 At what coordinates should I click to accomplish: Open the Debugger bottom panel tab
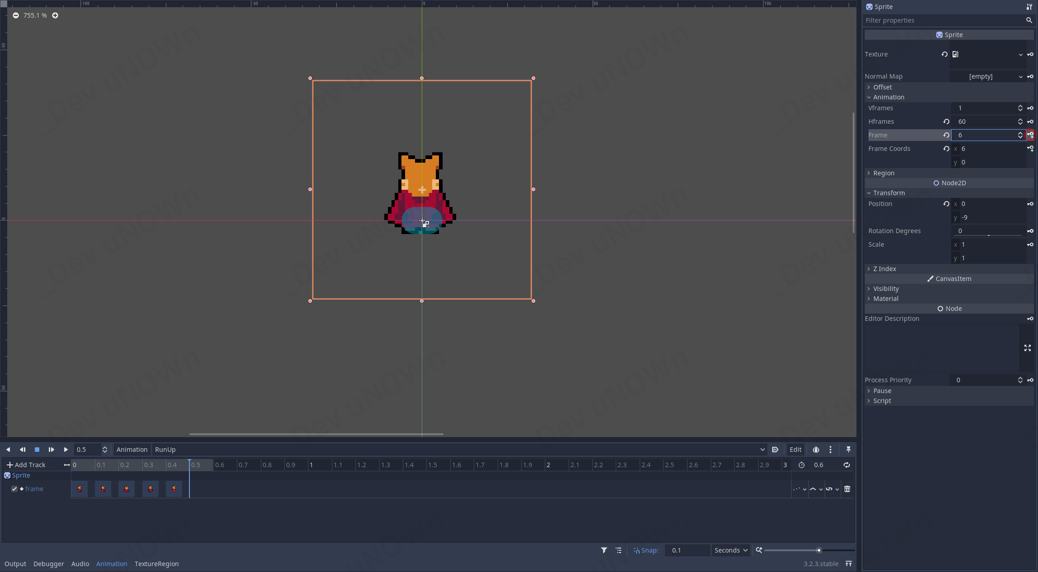pyautogui.click(x=48, y=564)
